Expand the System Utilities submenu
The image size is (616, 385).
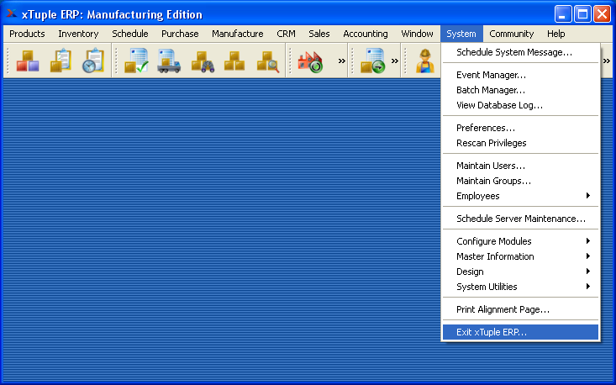(x=520, y=287)
